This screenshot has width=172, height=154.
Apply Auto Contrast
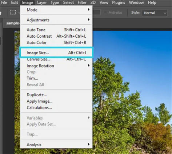(56, 36)
